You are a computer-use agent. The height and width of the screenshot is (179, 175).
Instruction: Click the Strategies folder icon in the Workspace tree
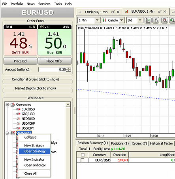tap(13, 133)
